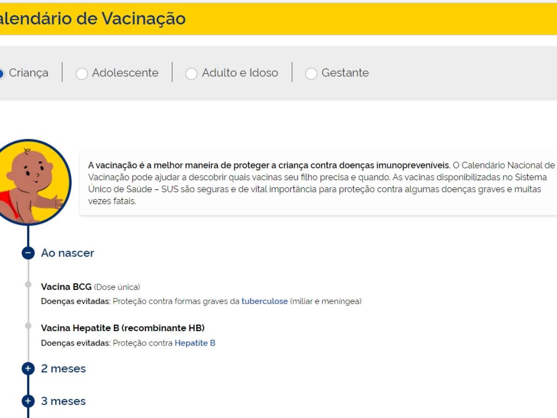This screenshot has height=418, width=557.
Task: Choose the Adulto e Idoso radio button
Action: coord(191,74)
